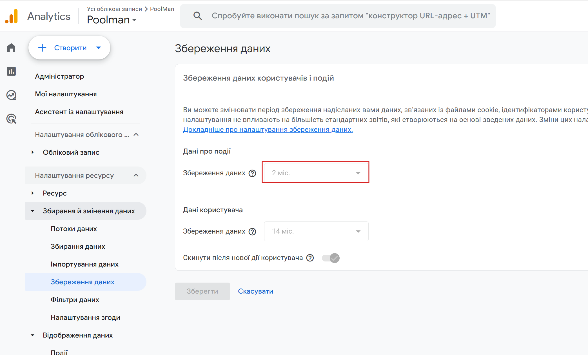Open the Poolman property selector dropdown

[112, 20]
